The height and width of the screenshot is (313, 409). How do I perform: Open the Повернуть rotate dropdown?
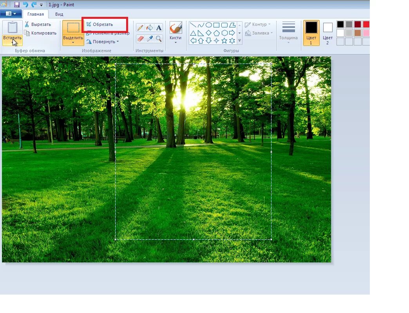click(x=103, y=42)
